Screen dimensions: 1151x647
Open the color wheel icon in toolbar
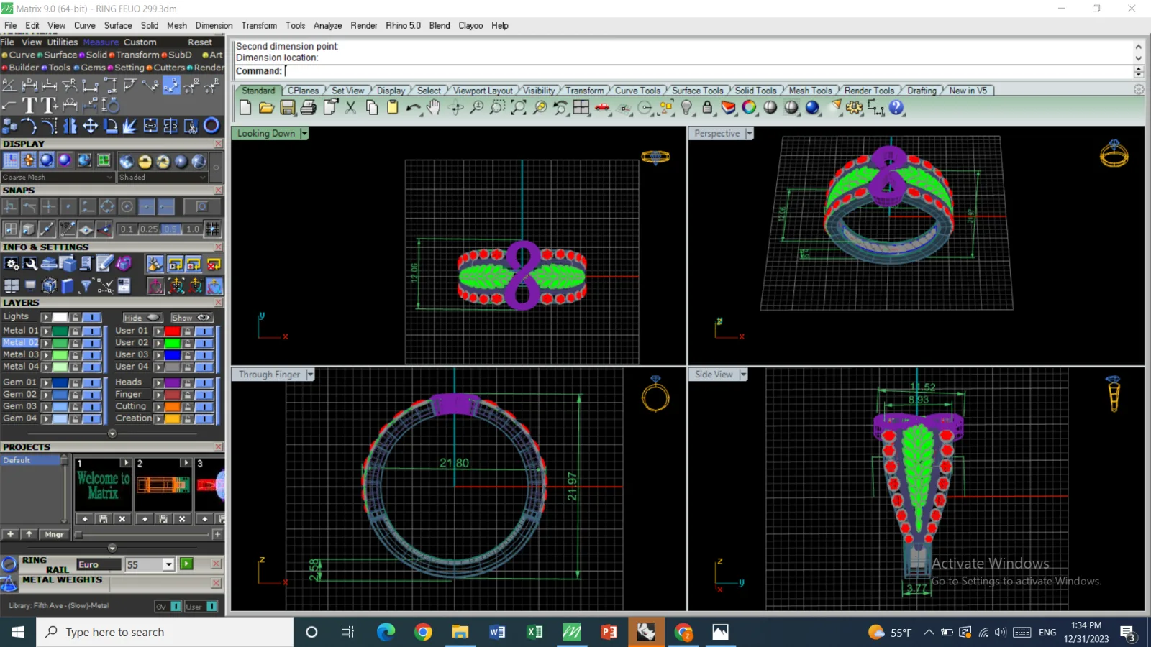[750, 107]
